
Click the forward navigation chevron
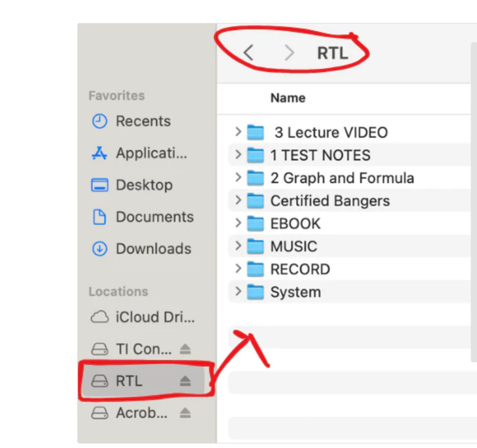[289, 53]
